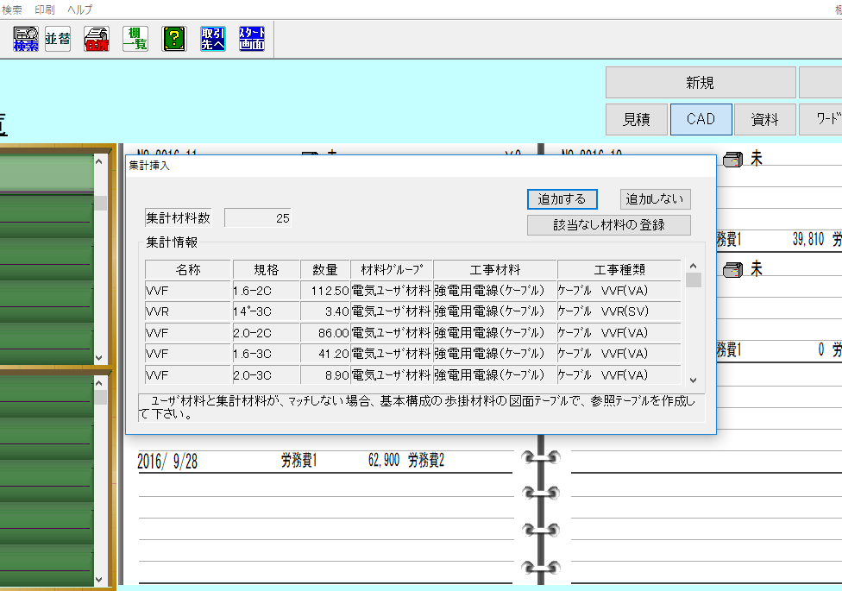Open the 検索 menu

click(12, 9)
